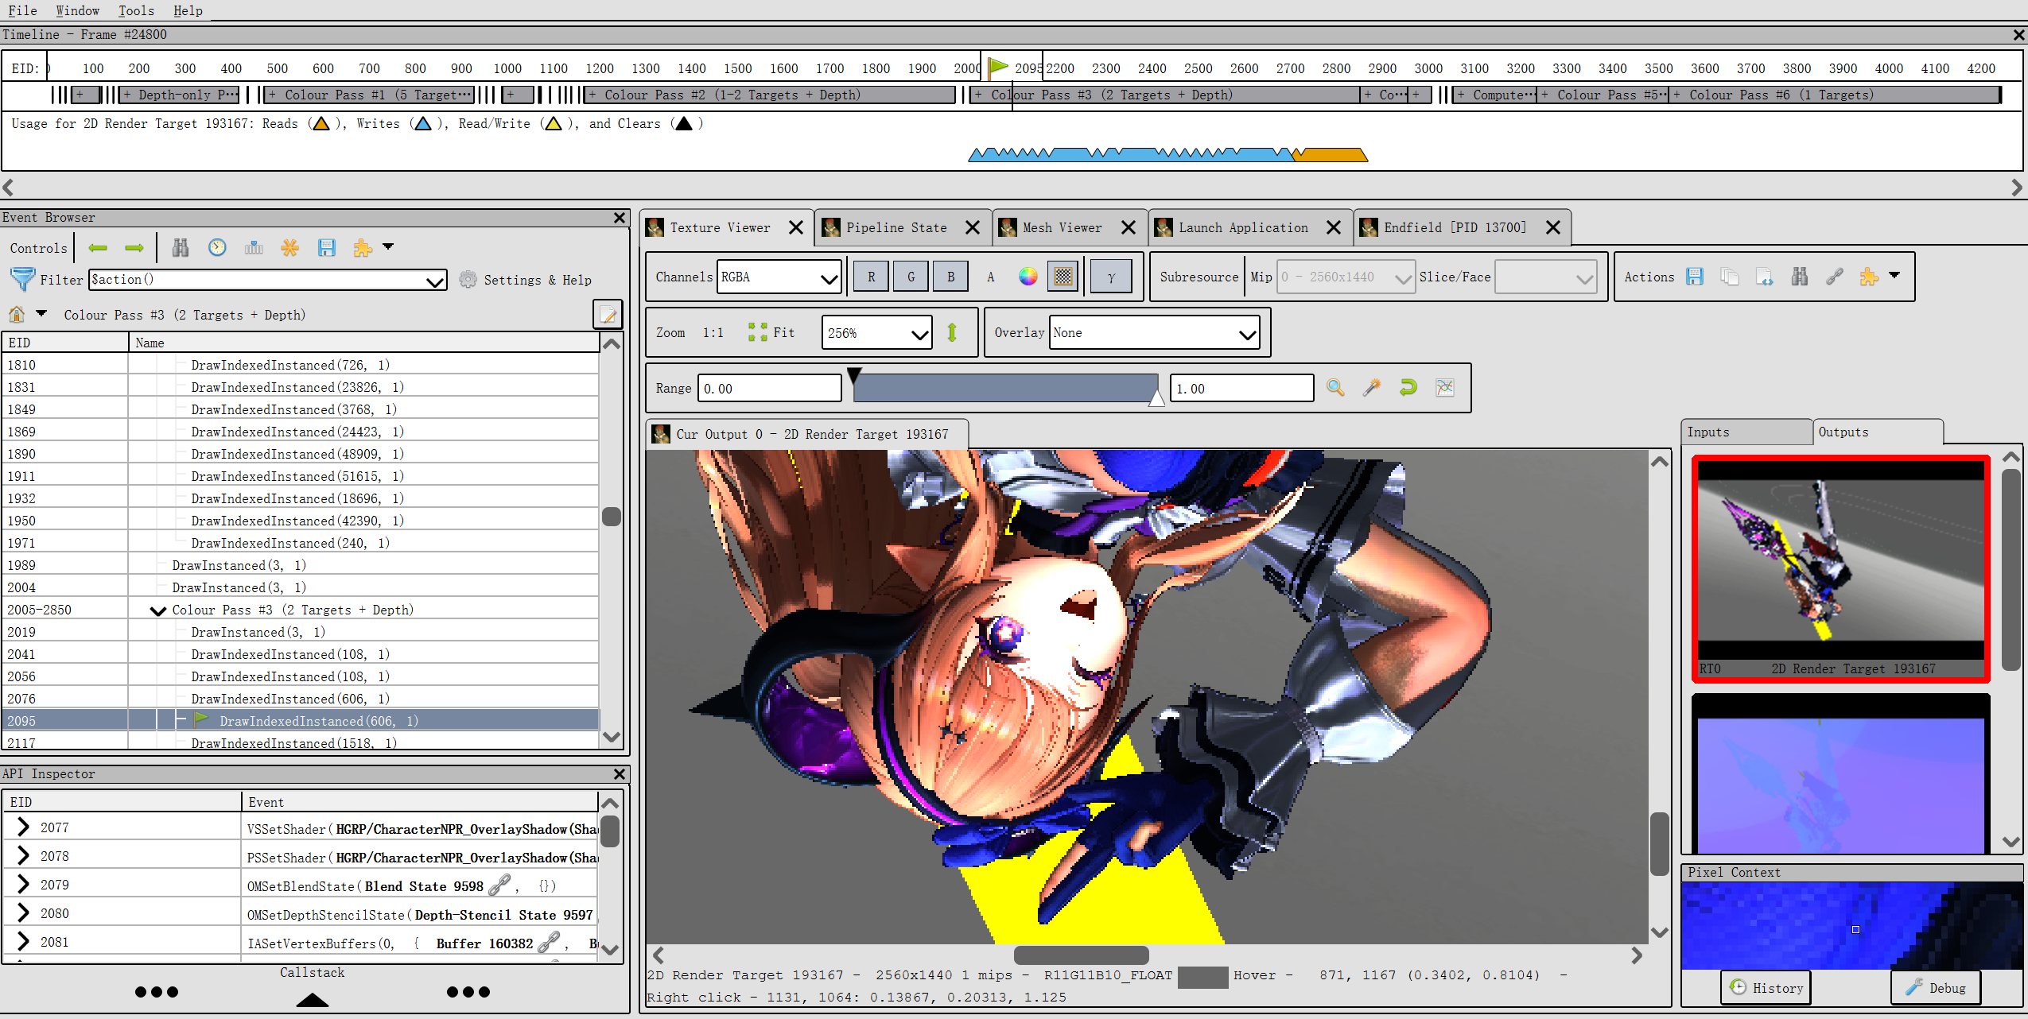Click the orange asterisk bookmark icon
Image resolution: width=2028 pixels, height=1019 pixels.
290,248
